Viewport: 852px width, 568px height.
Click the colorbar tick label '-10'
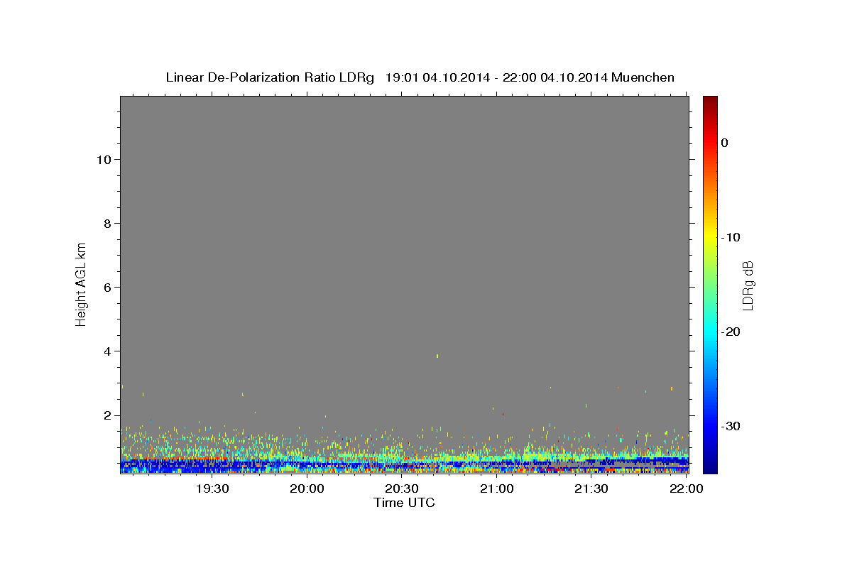tap(731, 237)
